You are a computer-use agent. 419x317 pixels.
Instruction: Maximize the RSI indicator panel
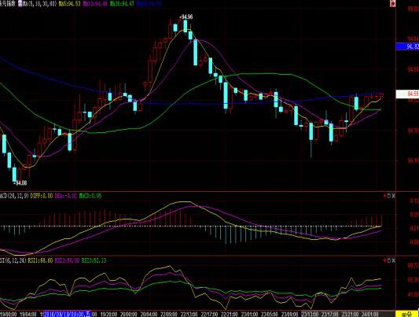(389, 260)
